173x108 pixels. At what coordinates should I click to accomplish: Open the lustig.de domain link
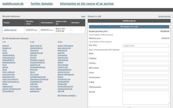pos(6,46)
